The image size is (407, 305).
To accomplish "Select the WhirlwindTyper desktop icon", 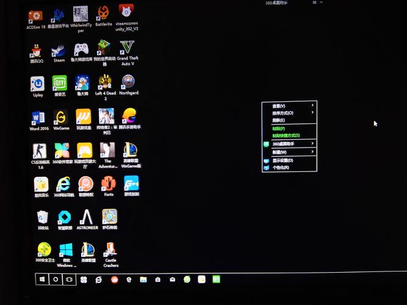I will click(x=81, y=19).
